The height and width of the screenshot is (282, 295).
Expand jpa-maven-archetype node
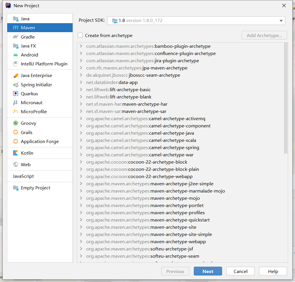(x=81, y=68)
